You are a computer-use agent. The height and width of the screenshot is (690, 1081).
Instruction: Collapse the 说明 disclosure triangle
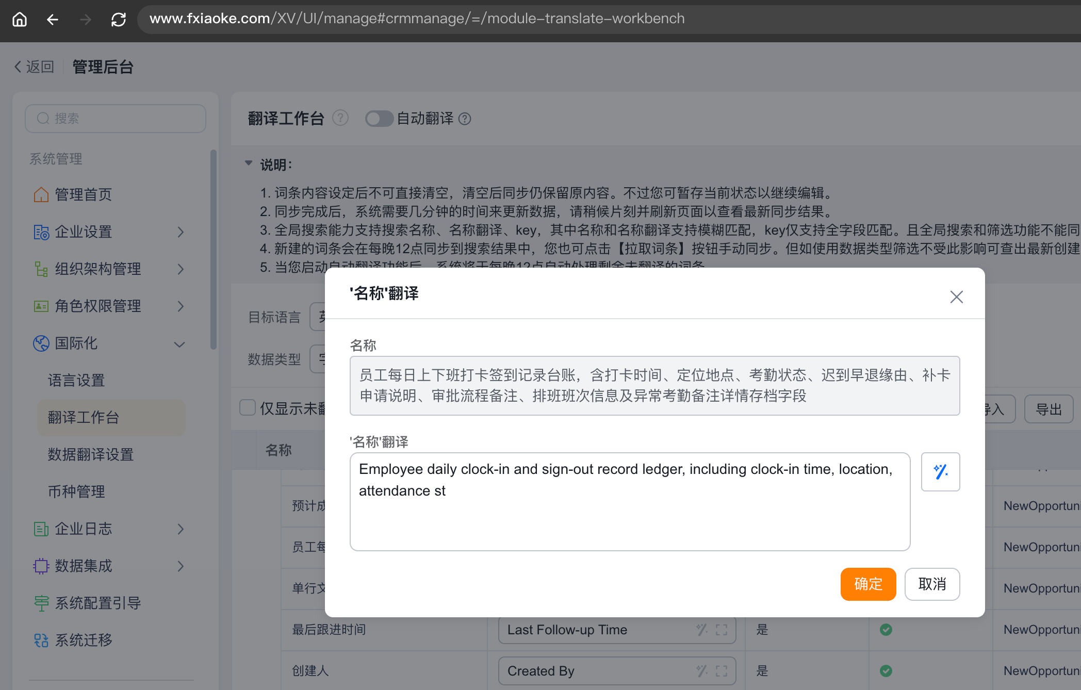(x=249, y=163)
